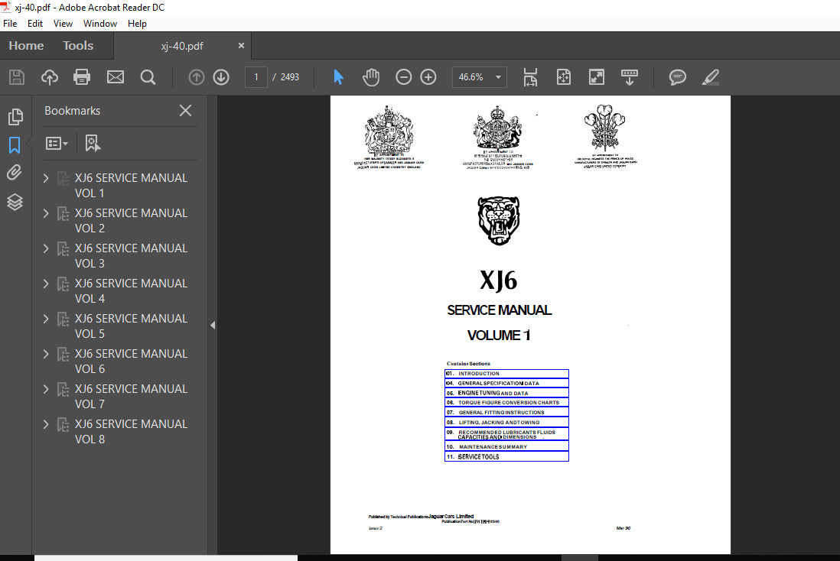Viewport: 840px width, 561px height.
Task: Select the Hand pan tool
Action: 371,77
